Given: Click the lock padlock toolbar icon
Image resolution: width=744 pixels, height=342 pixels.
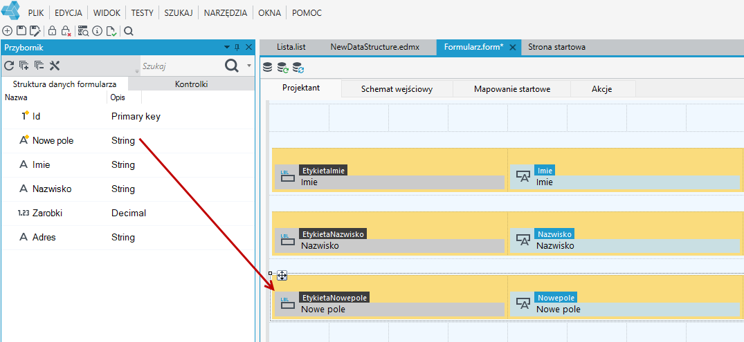Looking at the screenshot, I should pyautogui.click(x=52, y=31).
